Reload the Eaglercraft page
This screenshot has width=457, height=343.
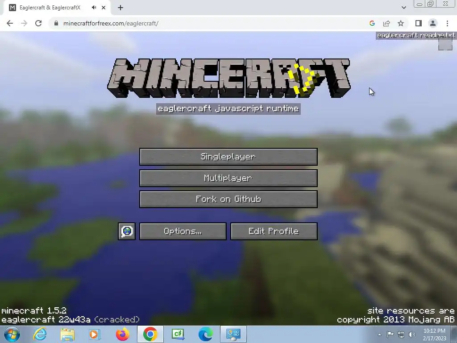(38, 23)
